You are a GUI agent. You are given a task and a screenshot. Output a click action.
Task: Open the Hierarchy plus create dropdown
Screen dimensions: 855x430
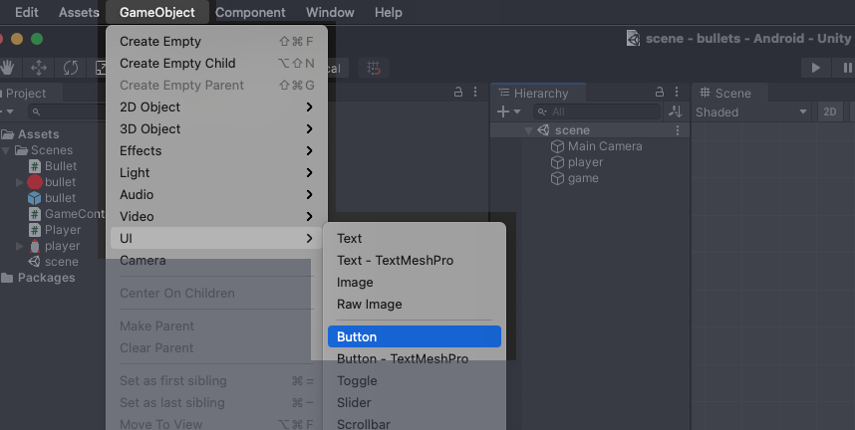coord(508,111)
